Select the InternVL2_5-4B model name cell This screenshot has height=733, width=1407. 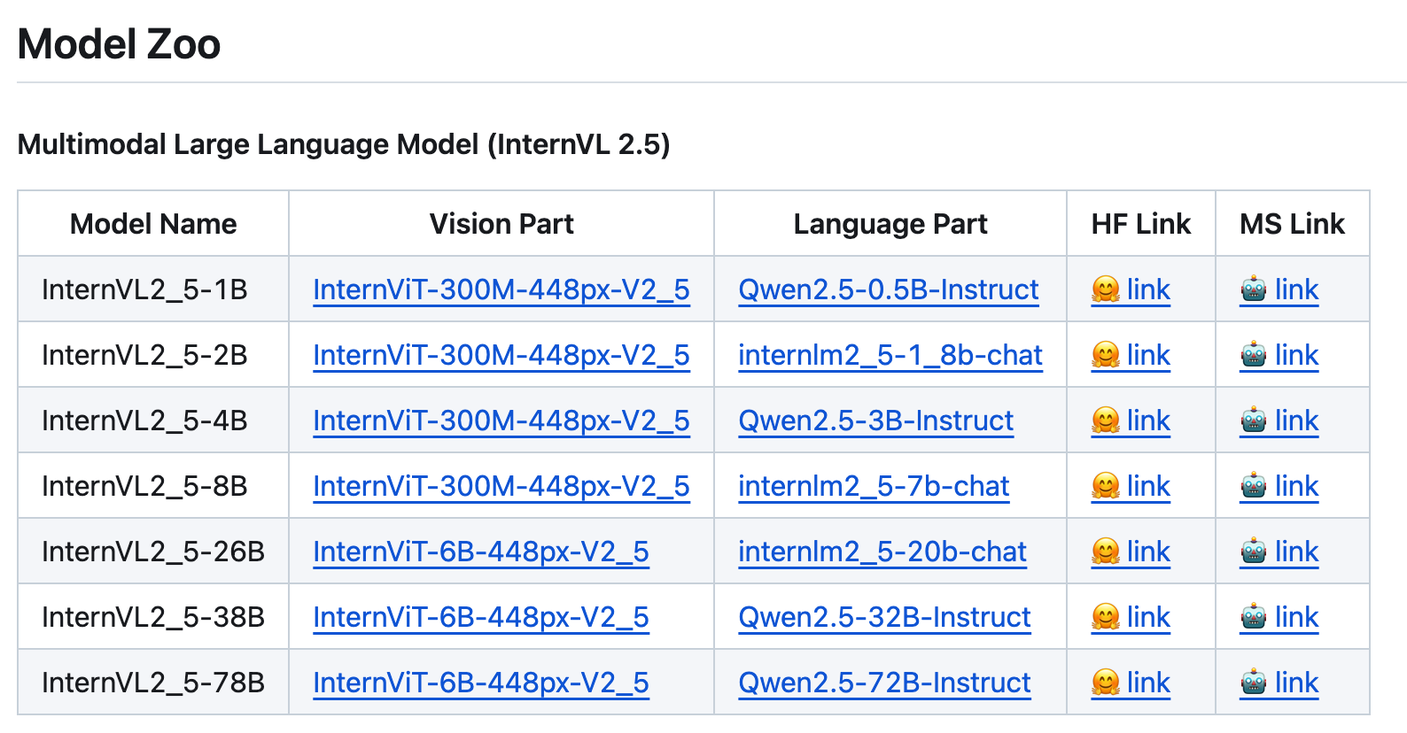coord(153,421)
